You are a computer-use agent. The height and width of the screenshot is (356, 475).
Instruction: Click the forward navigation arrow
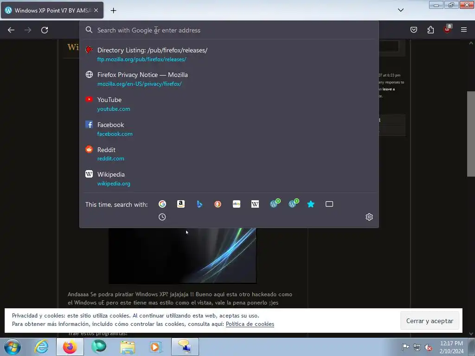28,30
